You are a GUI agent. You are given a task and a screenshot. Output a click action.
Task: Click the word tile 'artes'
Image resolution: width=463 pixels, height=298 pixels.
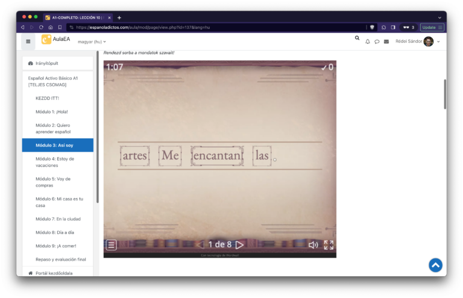[x=134, y=156]
